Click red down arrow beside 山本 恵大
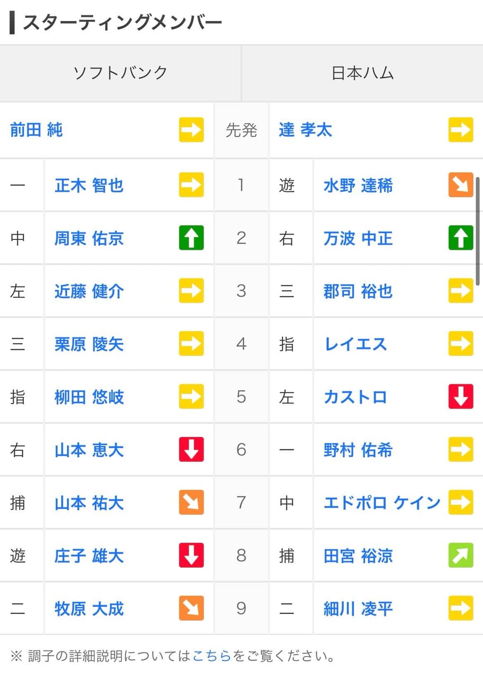This screenshot has height=678, width=483. 191,450
